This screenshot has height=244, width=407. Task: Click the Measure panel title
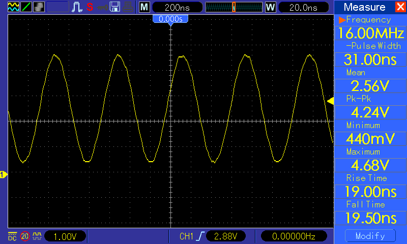(x=364, y=7)
